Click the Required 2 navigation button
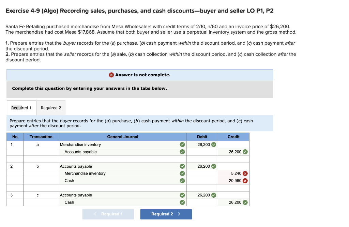Viewport: 349px width, 227px height. pos(166,214)
